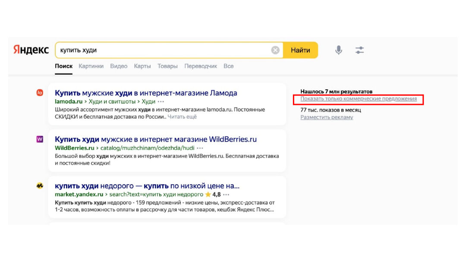Click the WildBerries.ru domain link
Screen dimensions: 466x262
pyautogui.click(x=75, y=148)
